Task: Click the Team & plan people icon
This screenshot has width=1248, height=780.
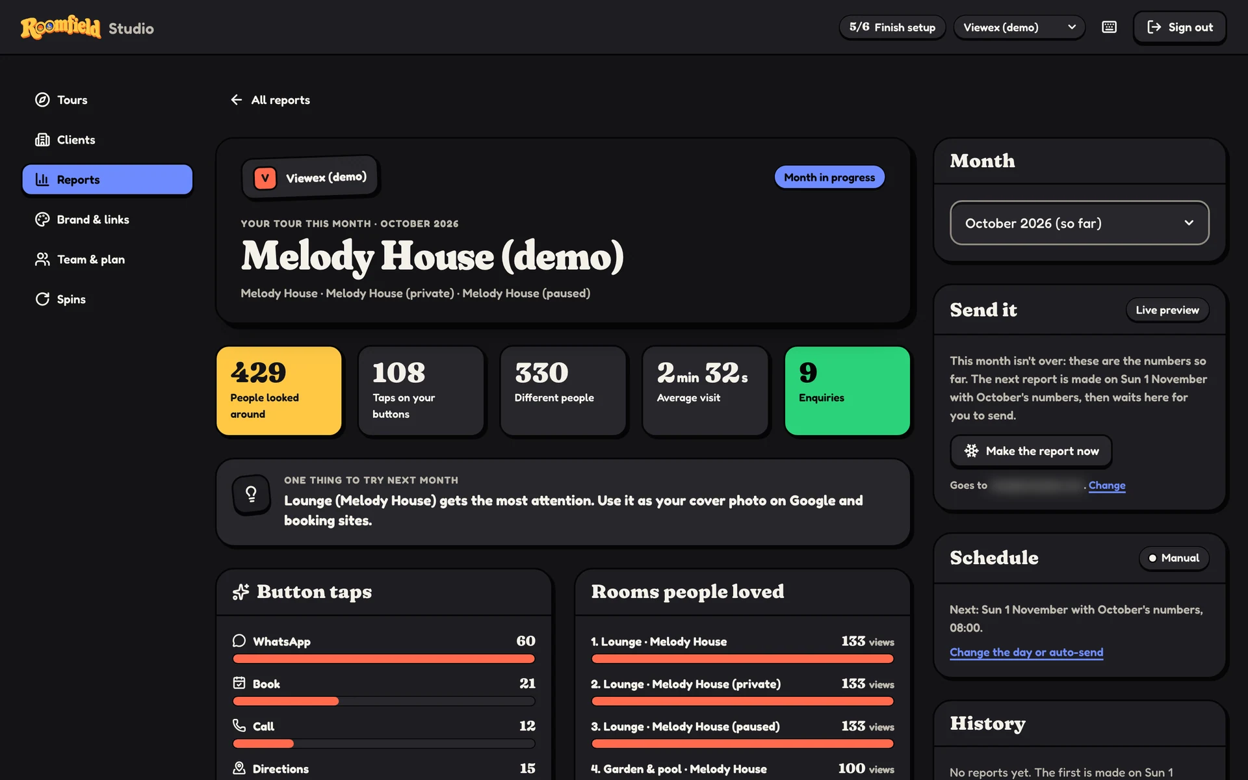Action: 42,259
